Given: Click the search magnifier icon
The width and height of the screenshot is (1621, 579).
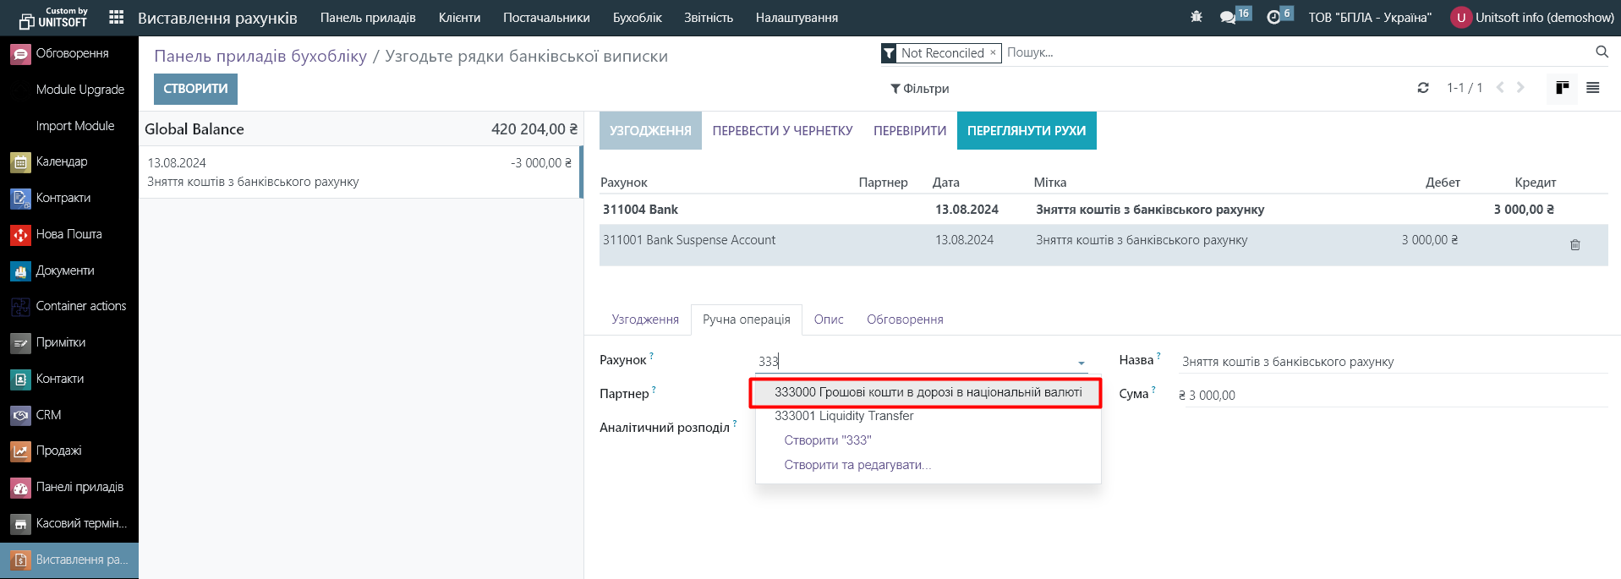Looking at the screenshot, I should click(x=1602, y=52).
